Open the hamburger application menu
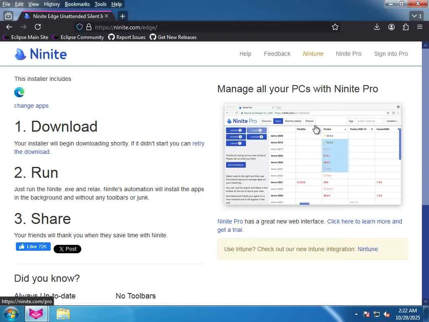Screen dimensions: 429x322 [x=420, y=27]
